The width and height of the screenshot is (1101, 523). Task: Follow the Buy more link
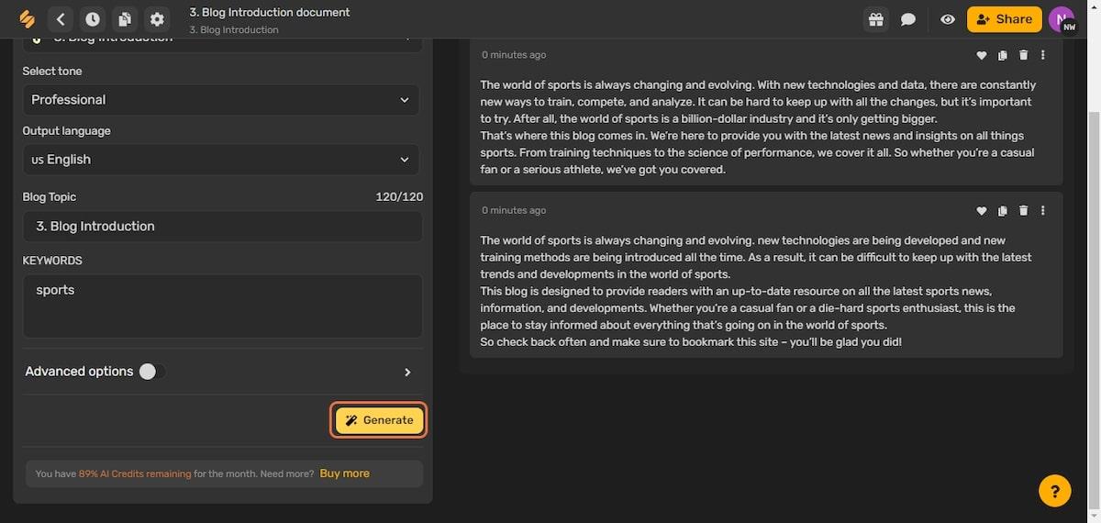345,473
